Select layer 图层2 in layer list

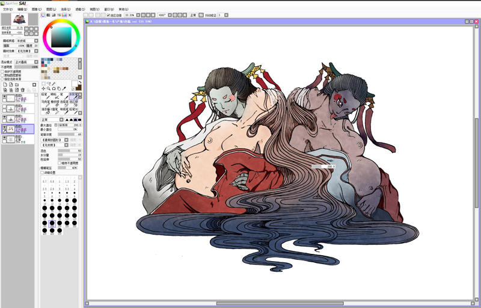[x=18, y=129]
